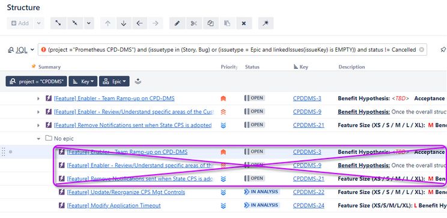Click the X remove icon in toolbar
Image resolution: width=447 pixels, height=218 pixels.
(244, 23)
